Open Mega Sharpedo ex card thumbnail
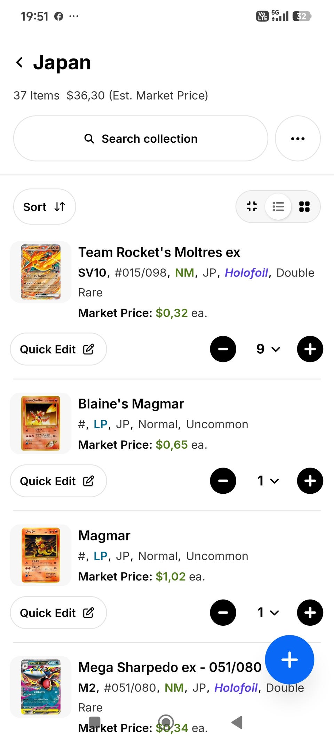The width and height of the screenshot is (334, 743). pyautogui.click(x=41, y=687)
